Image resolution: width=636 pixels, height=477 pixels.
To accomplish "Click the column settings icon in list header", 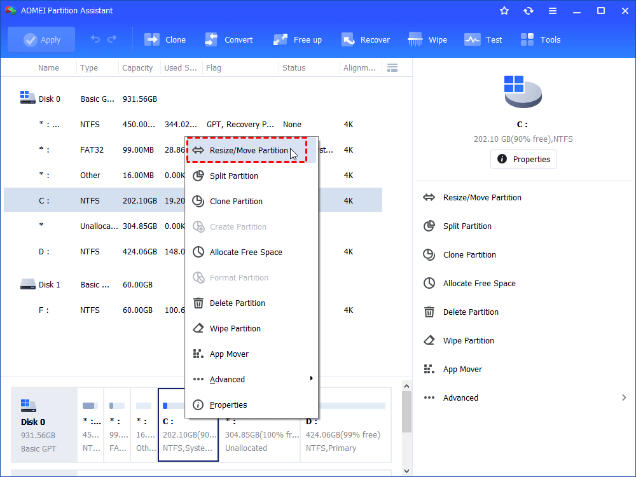I will (392, 67).
